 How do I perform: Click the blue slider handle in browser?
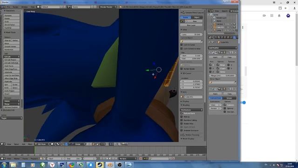(244, 103)
